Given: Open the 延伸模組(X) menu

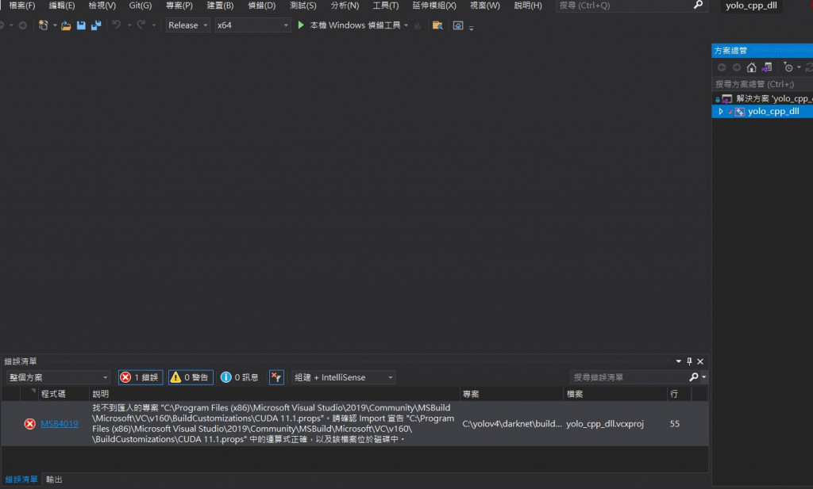Looking at the screenshot, I should tap(434, 6).
